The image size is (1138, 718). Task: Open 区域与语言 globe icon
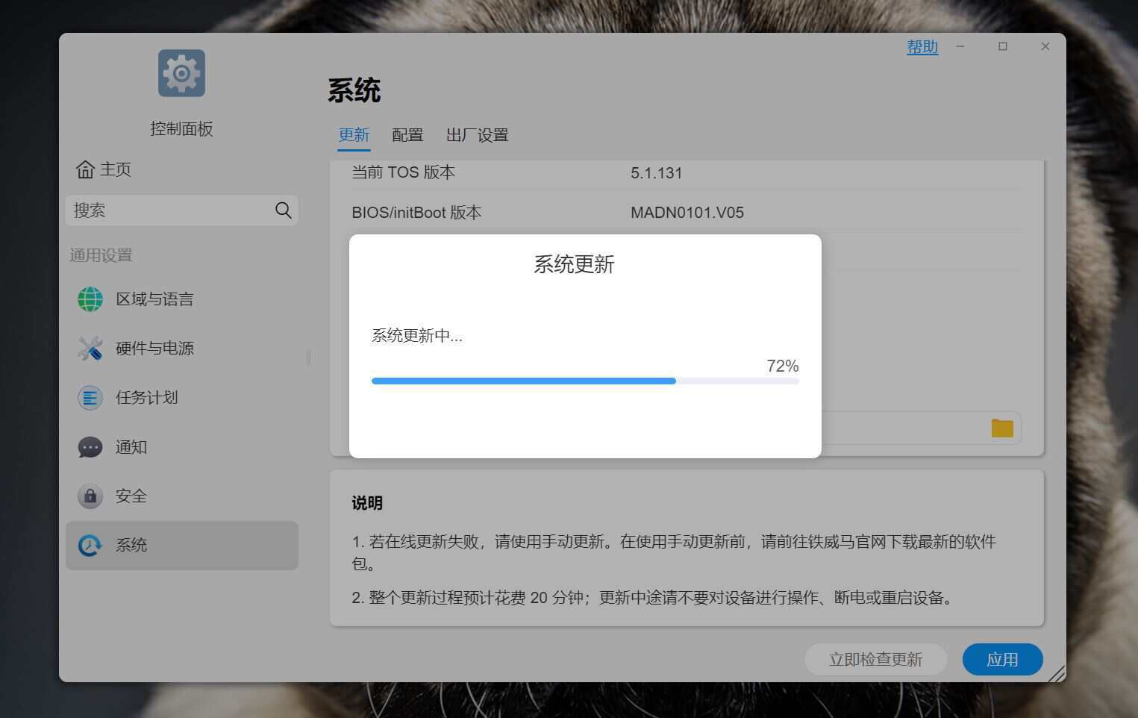tap(90, 299)
